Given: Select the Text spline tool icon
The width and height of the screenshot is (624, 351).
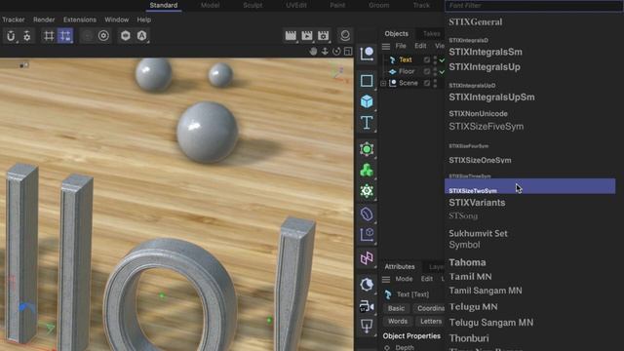Looking at the screenshot, I should (367, 123).
